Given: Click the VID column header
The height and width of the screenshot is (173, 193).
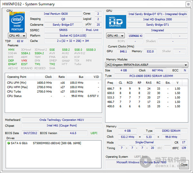Looking at the screenshot, I should point(93,77).
